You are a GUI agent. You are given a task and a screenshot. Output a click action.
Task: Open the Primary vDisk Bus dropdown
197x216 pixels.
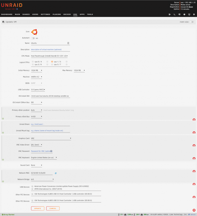coord(36,117)
